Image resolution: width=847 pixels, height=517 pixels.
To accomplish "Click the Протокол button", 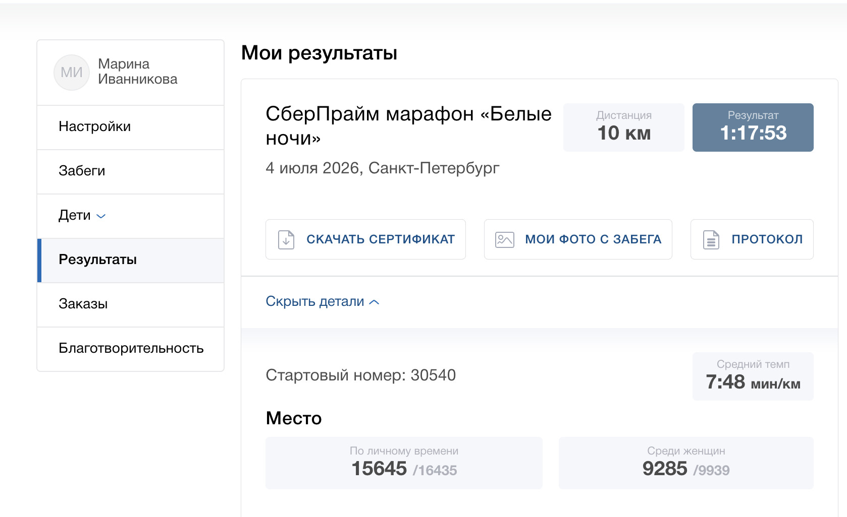I will (752, 239).
